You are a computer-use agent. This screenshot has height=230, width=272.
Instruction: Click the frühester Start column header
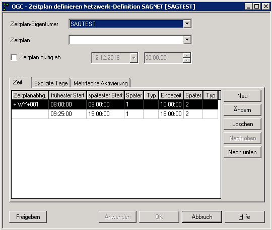67,95
